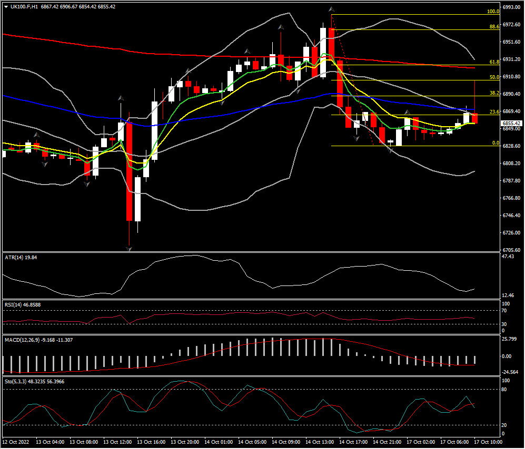Screen dimensions: 525x449
Task: Click the down fractal arrow below the lowest wick
Action: 128,248
